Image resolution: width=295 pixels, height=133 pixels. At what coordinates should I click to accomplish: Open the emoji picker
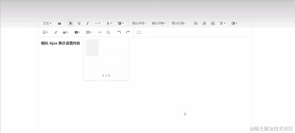pyautogui.click(x=45, y=32)
